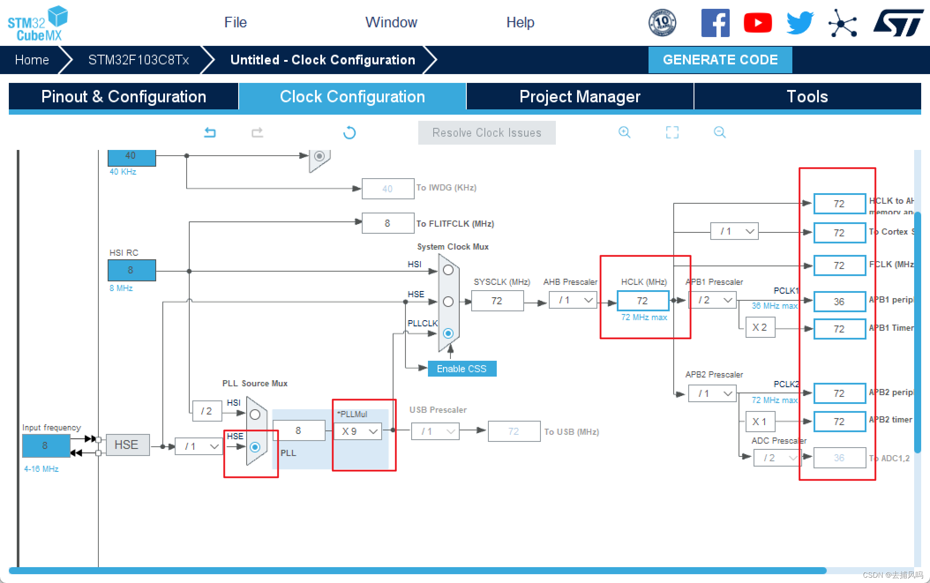This screenshot has height=583, width=930.
Task: Click the PLL input 8 value box
Action: pos(299,430)
